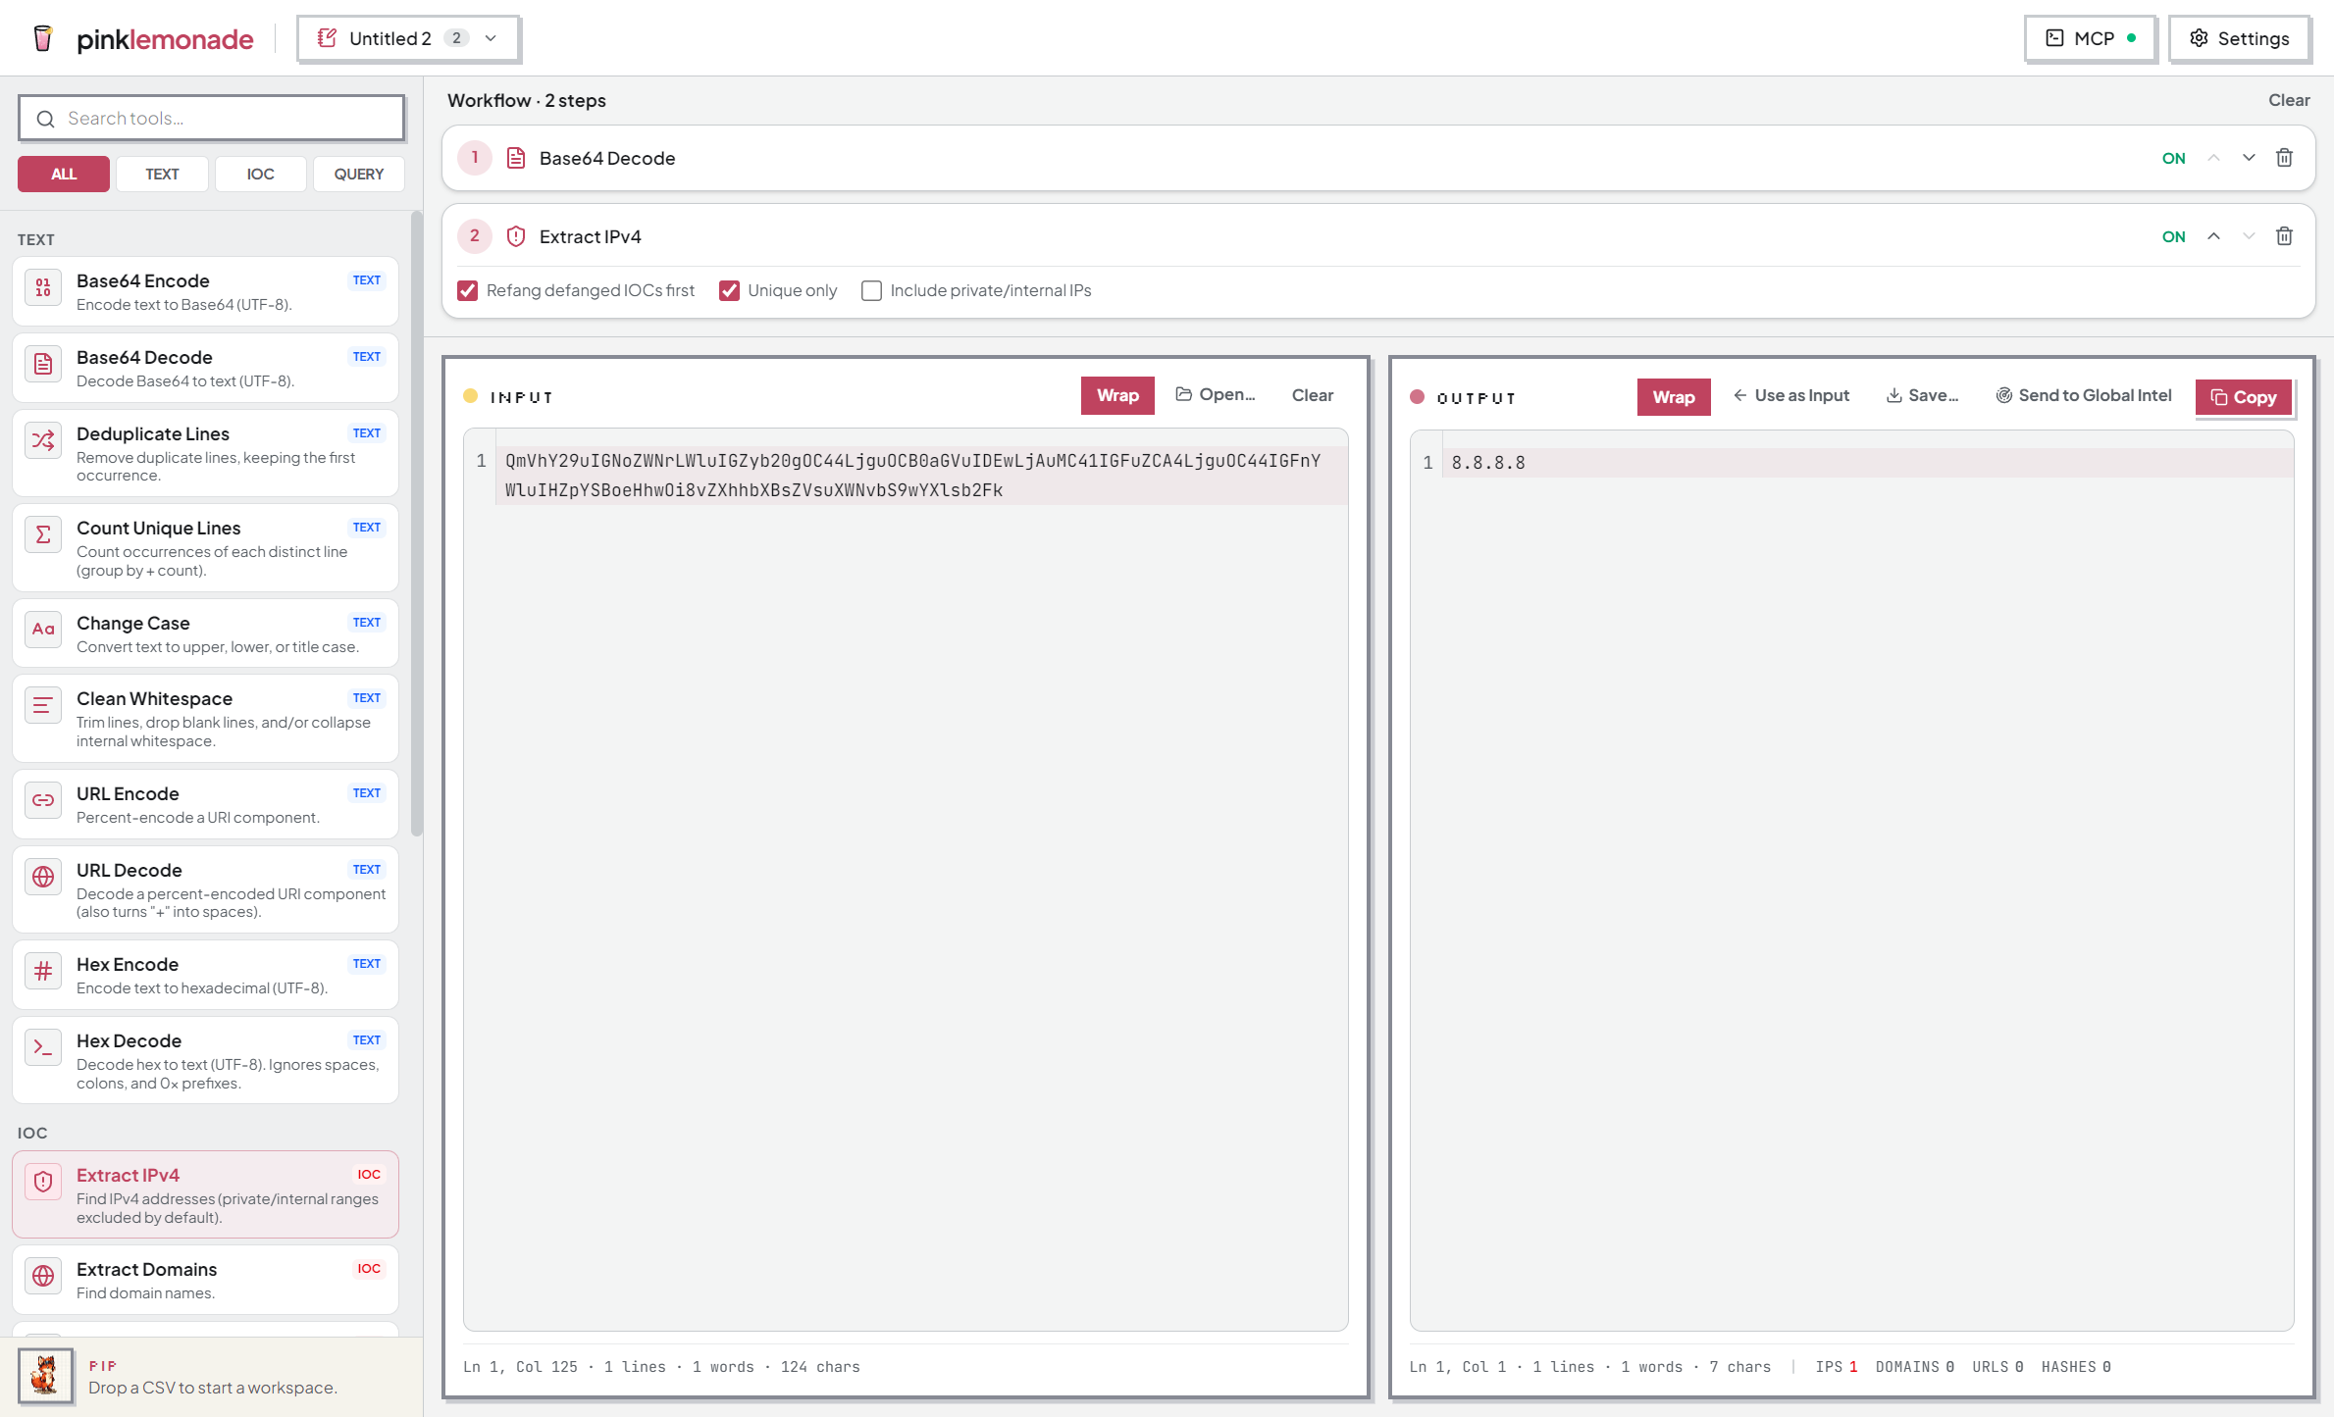Image resolution: width=2334 pixels, height=1417 pixels.
Task: Click the URL Encode link icon
Action: pos(43,800)
